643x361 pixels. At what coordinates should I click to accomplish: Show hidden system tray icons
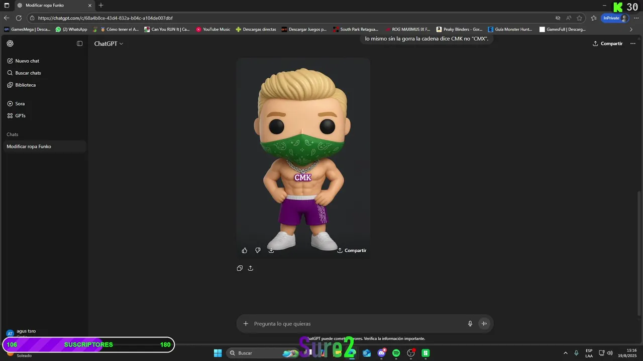click(566, 353)
